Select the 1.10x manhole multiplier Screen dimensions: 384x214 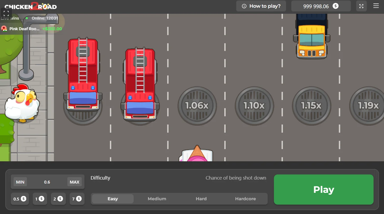coord(254,106)
